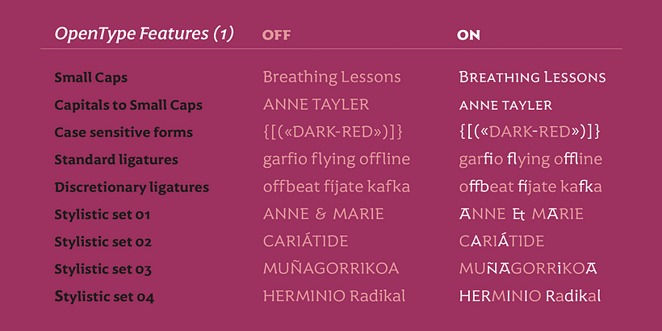Choose the "Discretionary ligatures" label

[132, 187]
